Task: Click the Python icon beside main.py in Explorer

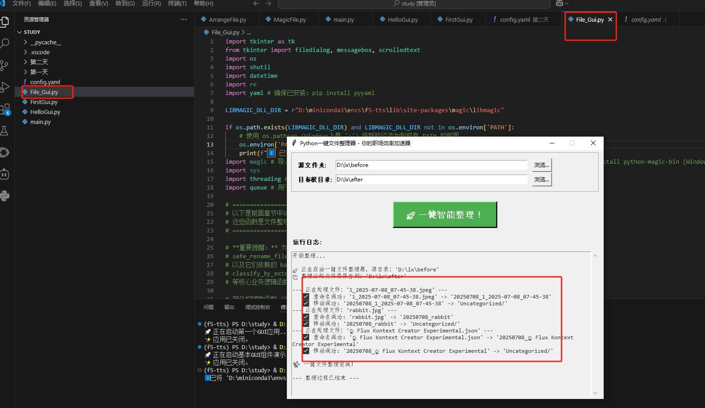Action: (x=25, y=122)
